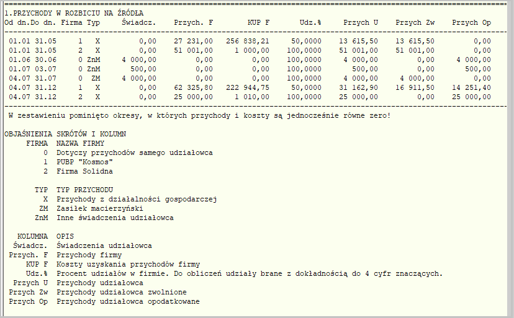Click the Przych Zw column header
The width and height of the screenshot is (514, 318).
click(415, 22)
